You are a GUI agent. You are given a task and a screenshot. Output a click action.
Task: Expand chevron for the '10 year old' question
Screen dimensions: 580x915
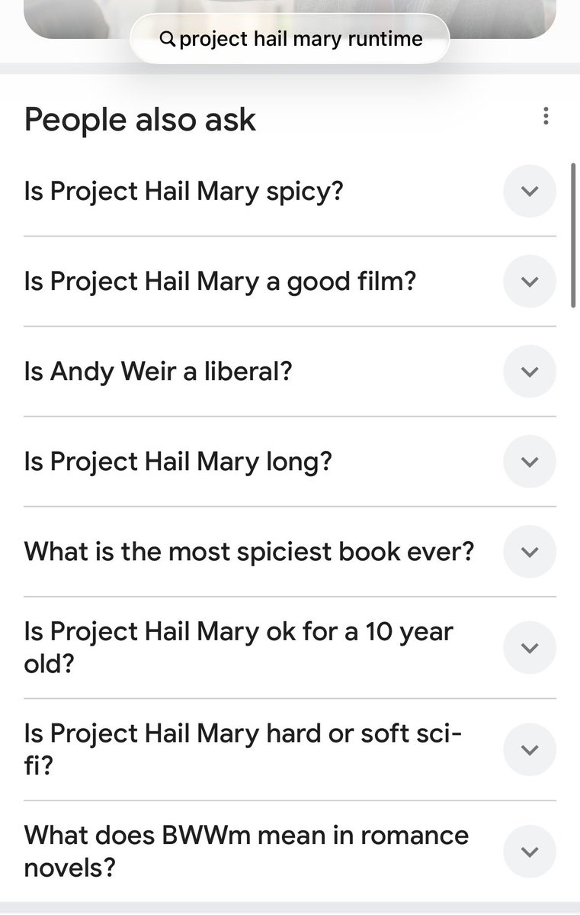tap(529, 648)
